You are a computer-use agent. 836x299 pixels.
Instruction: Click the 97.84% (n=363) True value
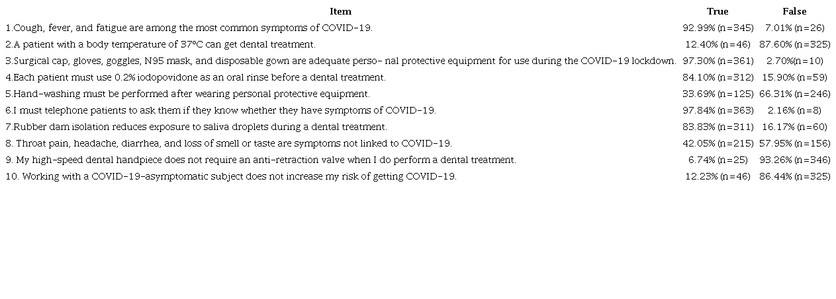718,110
